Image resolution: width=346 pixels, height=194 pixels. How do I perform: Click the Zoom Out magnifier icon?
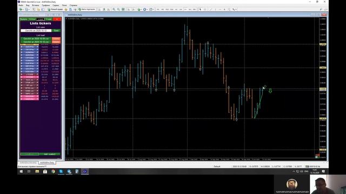pos(118,10)
